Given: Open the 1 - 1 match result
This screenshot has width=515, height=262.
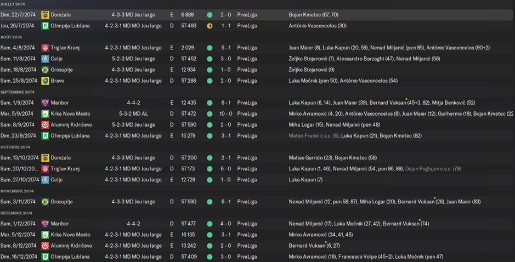Looking at the screenshot, I should pyautogui.click(x=225, y=26).
